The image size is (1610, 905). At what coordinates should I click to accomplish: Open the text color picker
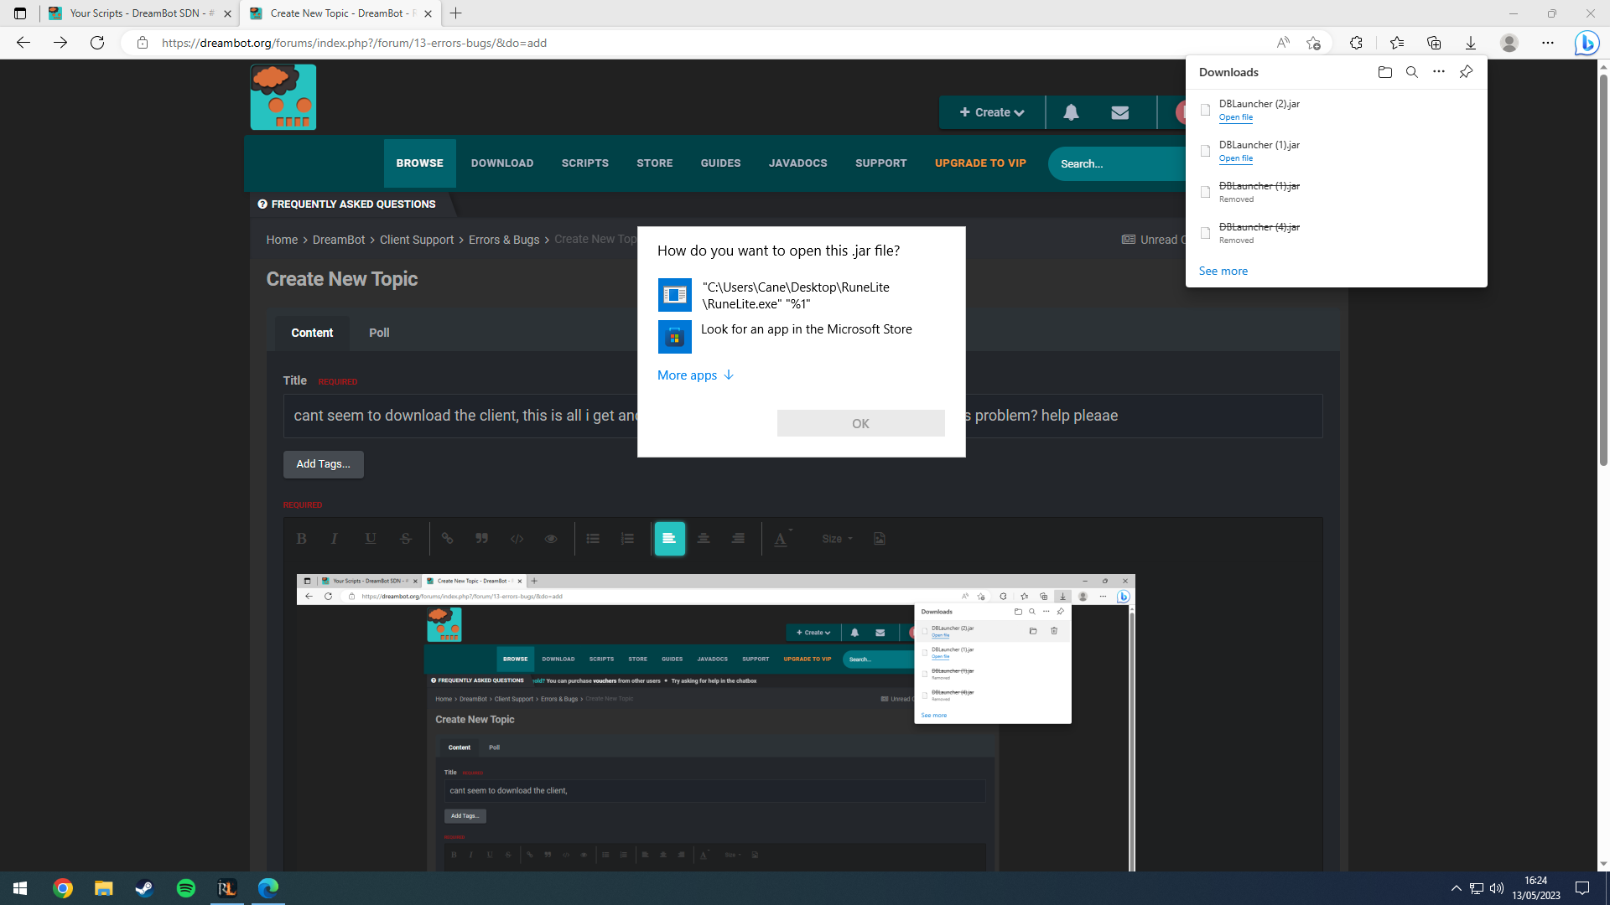782,539
